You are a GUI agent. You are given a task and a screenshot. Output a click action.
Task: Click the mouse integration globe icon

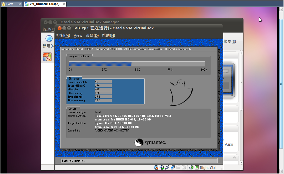pyautogui.click(x=191, y=167)
